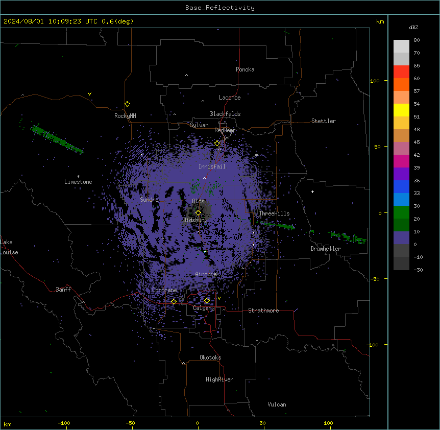Click the Lake Louise label
The height and width of the screenshot is (430, 440).
9,247
